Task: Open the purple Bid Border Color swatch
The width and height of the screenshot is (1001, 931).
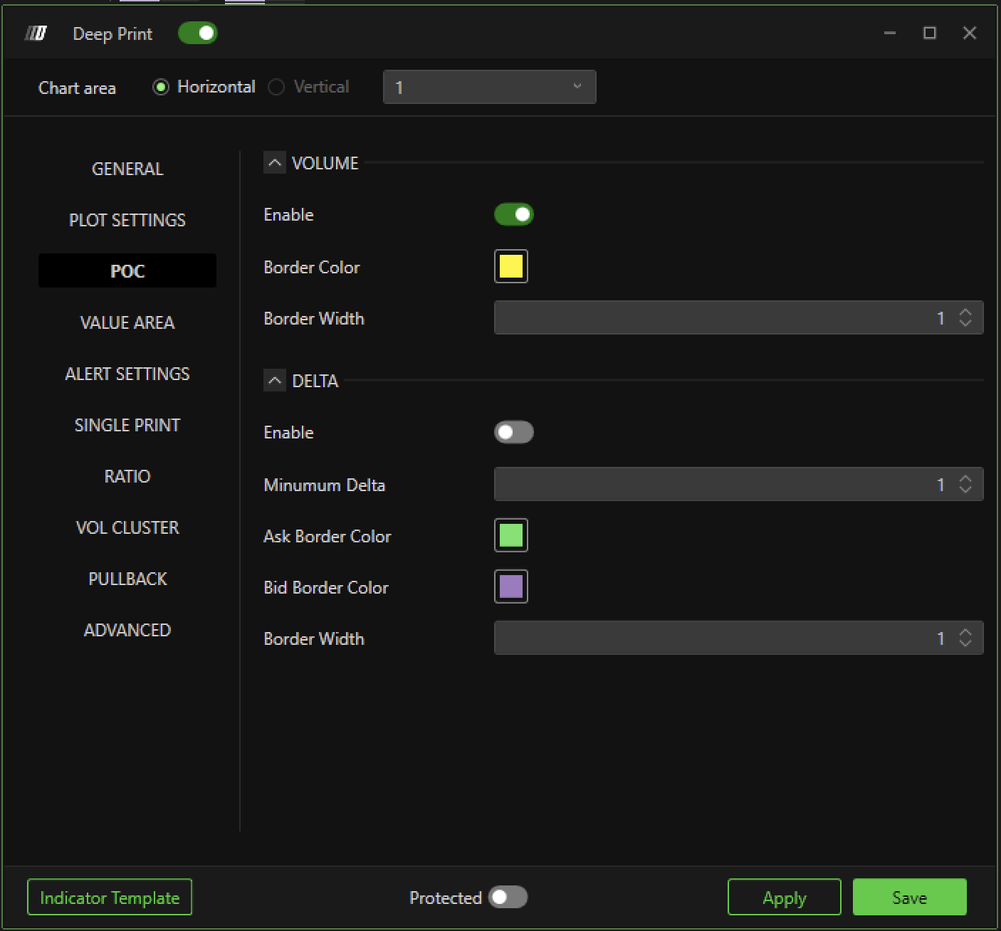Action: 511,587
